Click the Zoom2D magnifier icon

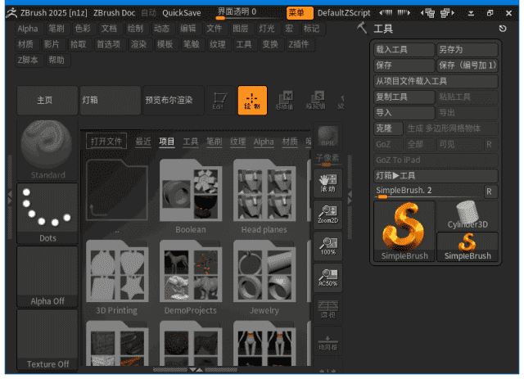[x=327, y=214]
